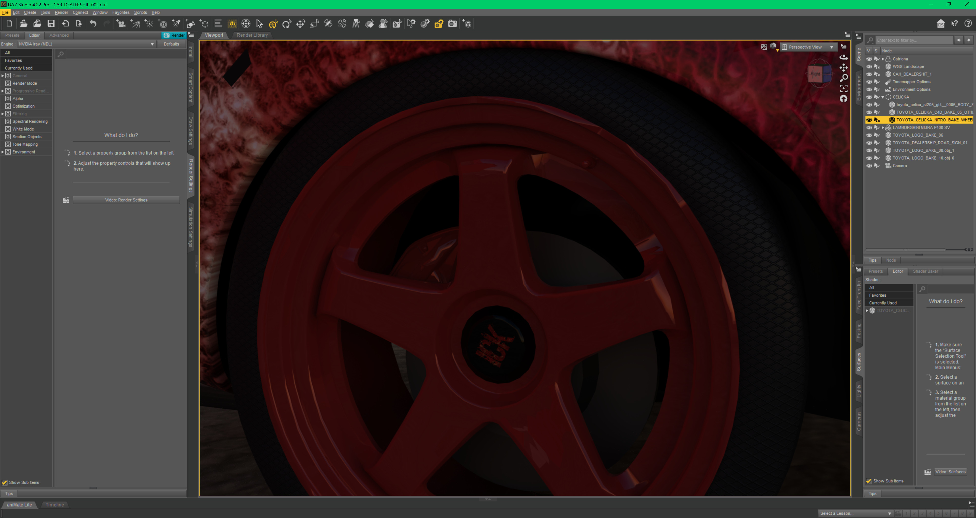Click filter previous arrow button in Scene pane

coord(958,40)
